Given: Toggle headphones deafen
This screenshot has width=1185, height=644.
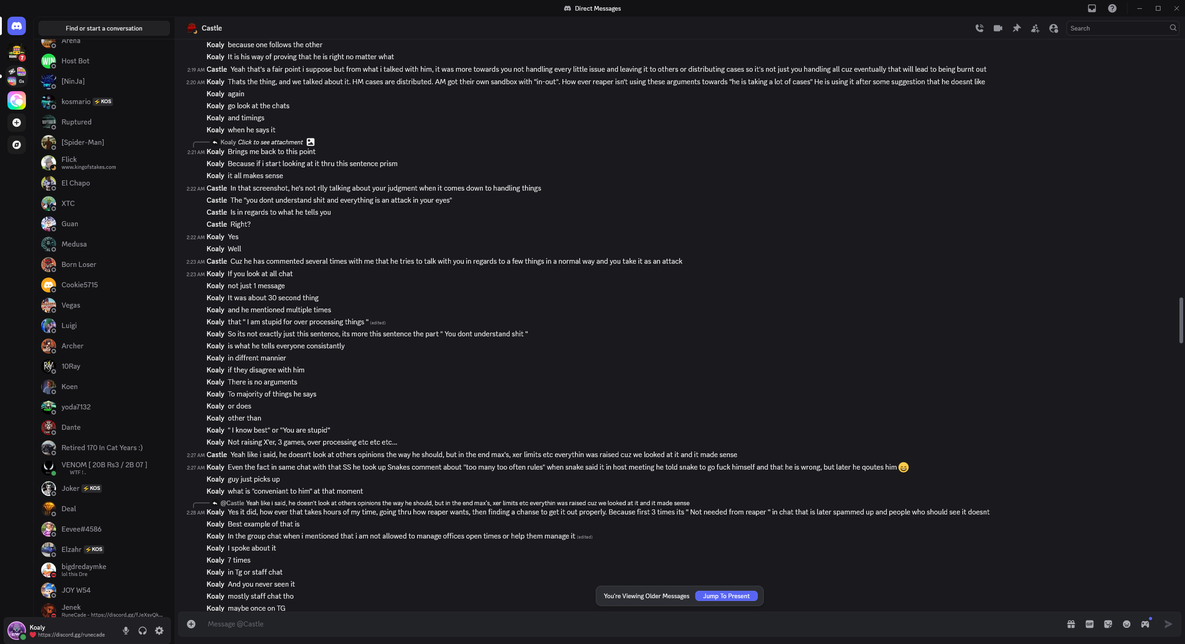Looking at the screenshot, I should click(143, 631).
